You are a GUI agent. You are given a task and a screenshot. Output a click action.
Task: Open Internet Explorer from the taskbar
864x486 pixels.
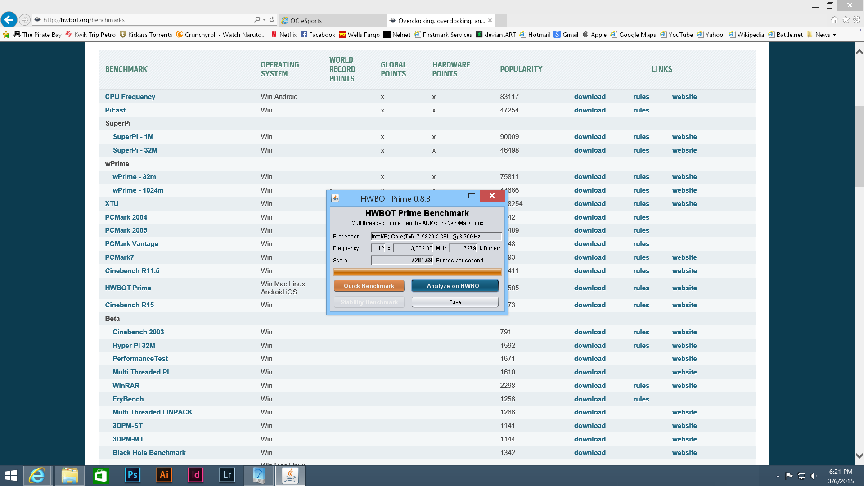(37, 476)
